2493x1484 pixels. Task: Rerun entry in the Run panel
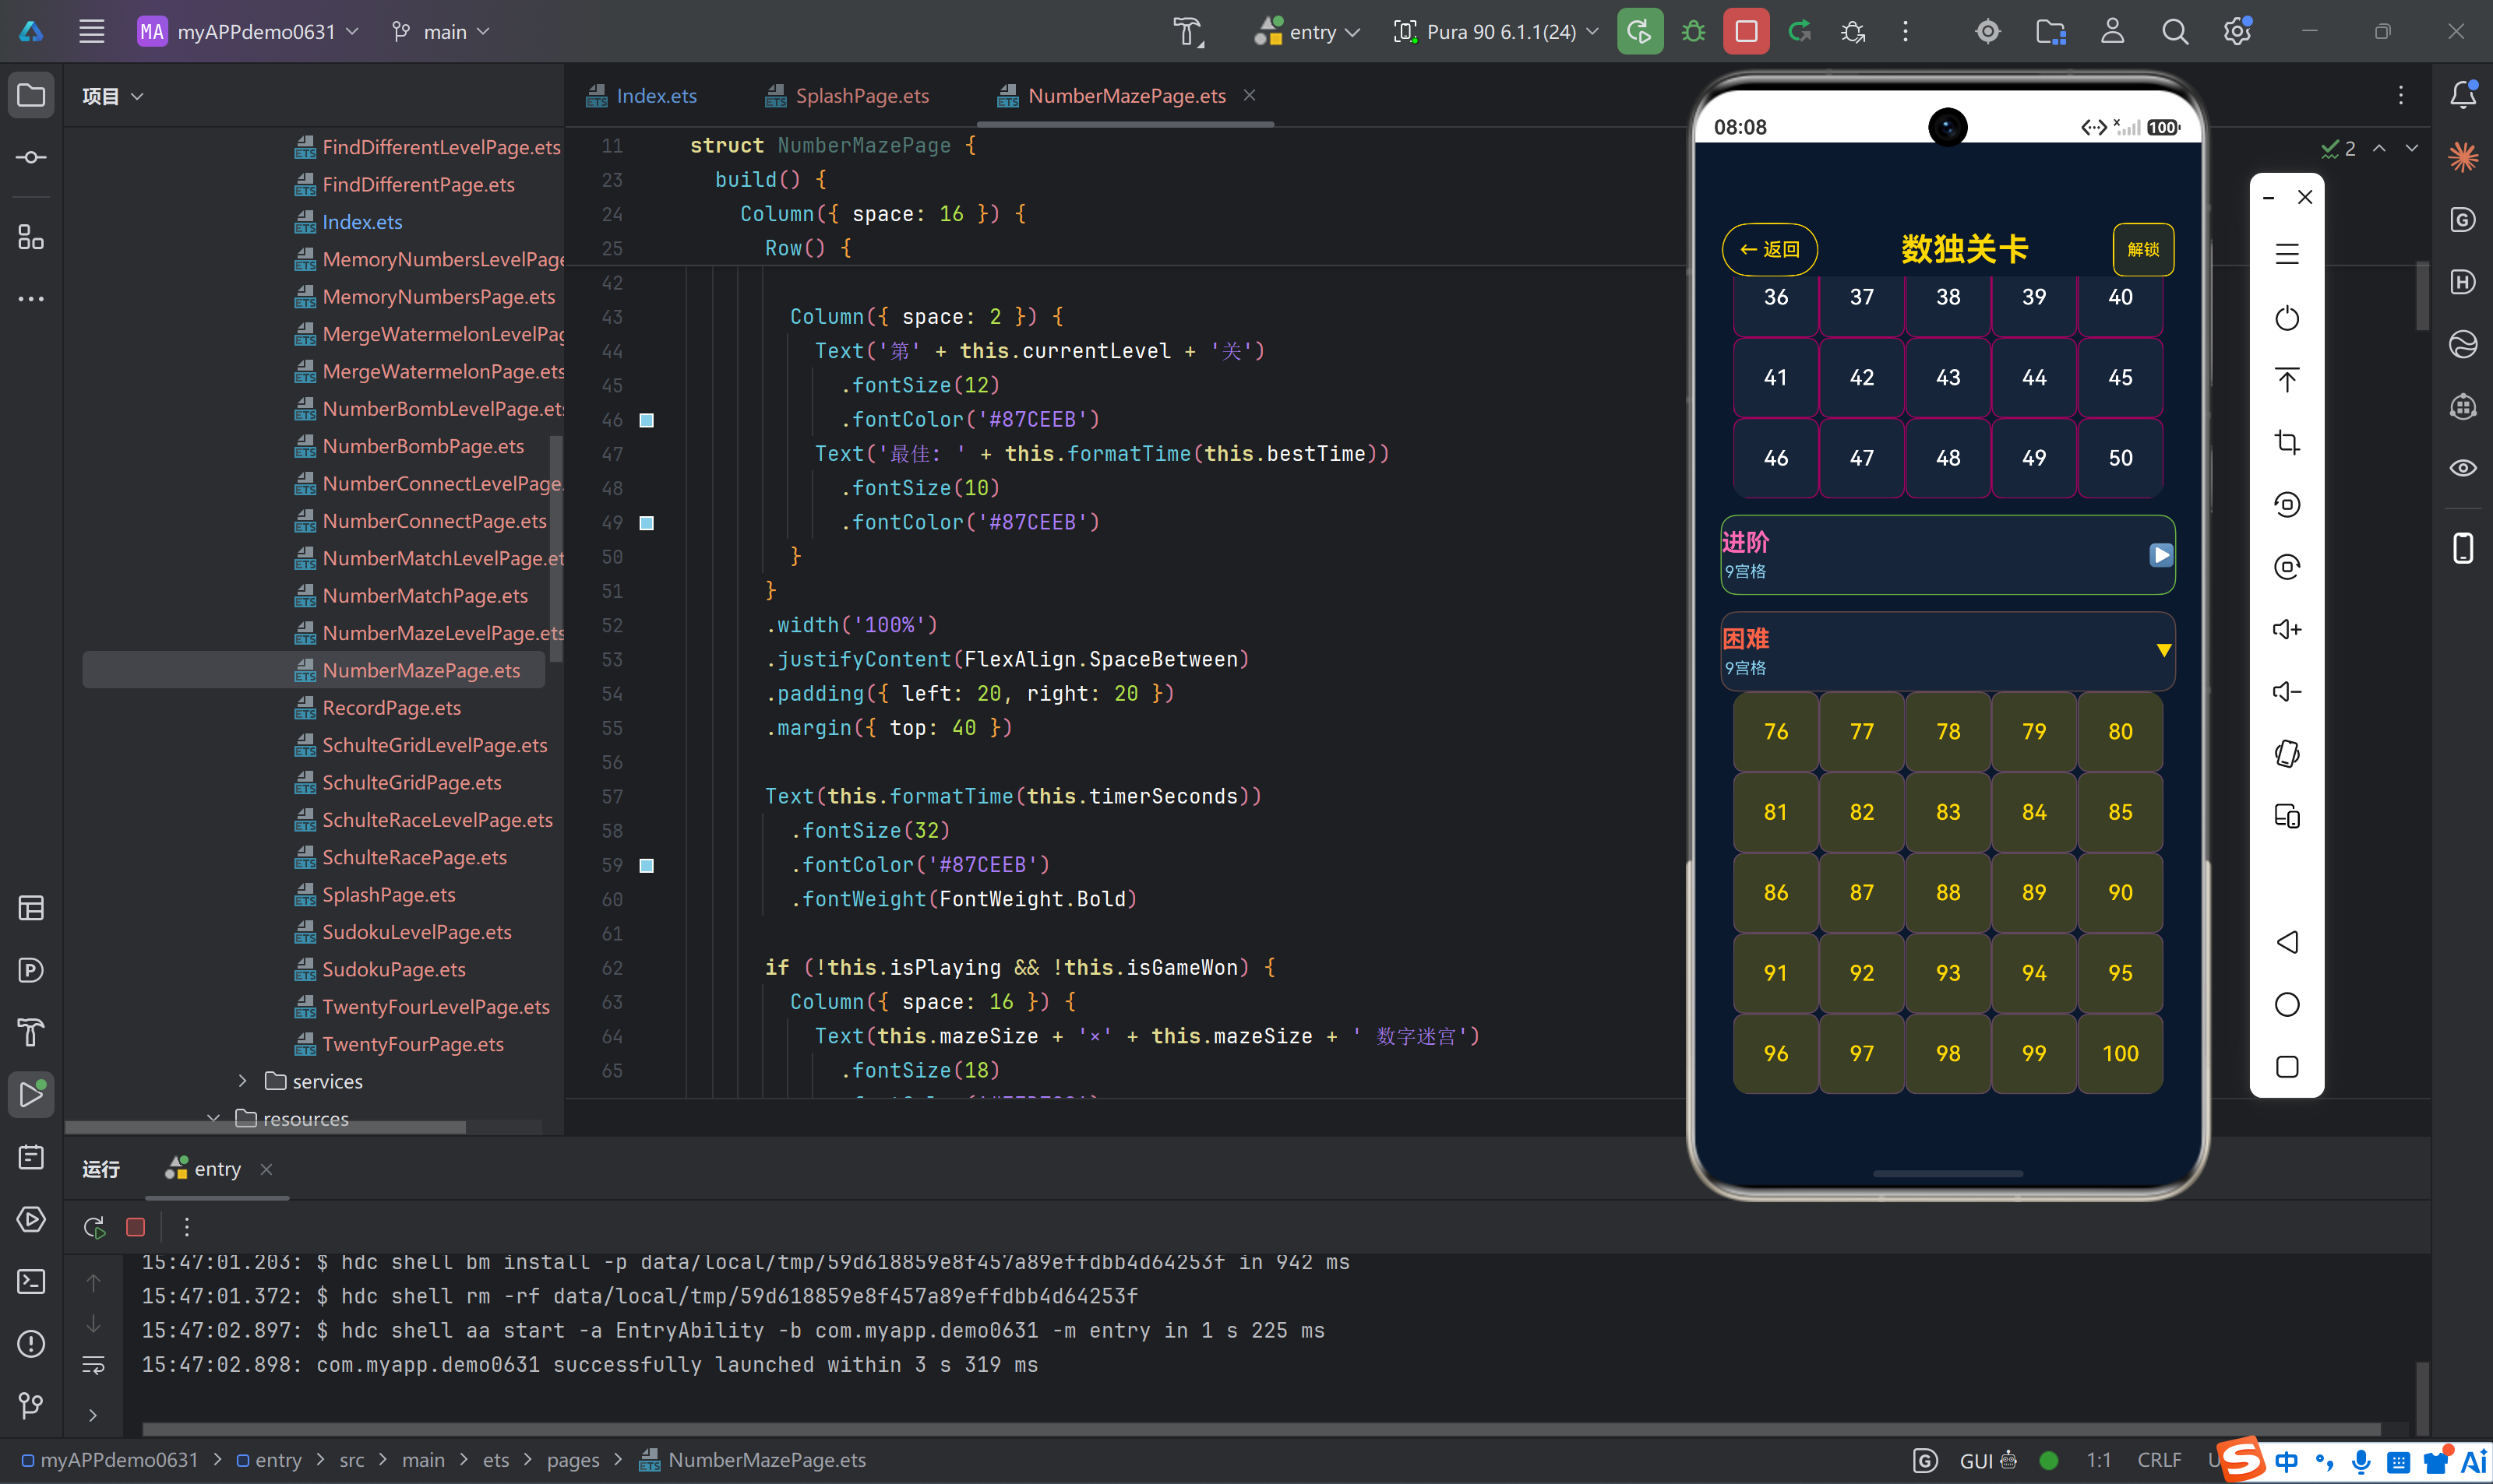pyautogui.click(x=95, y=1227)
